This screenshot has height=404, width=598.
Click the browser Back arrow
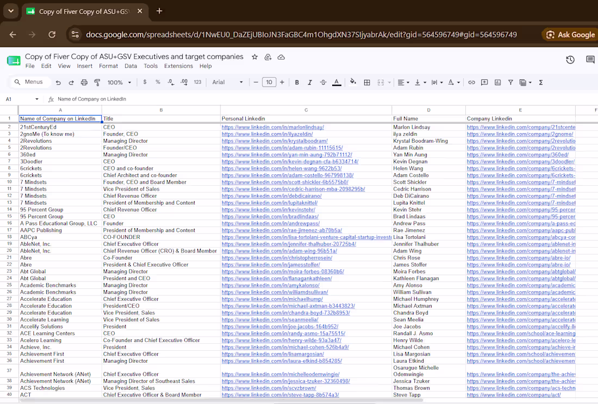[x=13, y=35]
